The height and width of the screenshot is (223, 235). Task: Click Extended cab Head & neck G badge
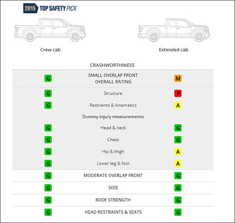[178, 128]
